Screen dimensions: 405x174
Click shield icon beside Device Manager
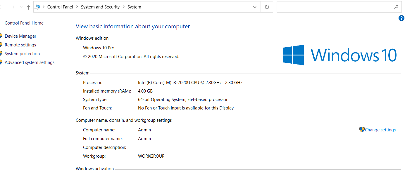point(1,36)
